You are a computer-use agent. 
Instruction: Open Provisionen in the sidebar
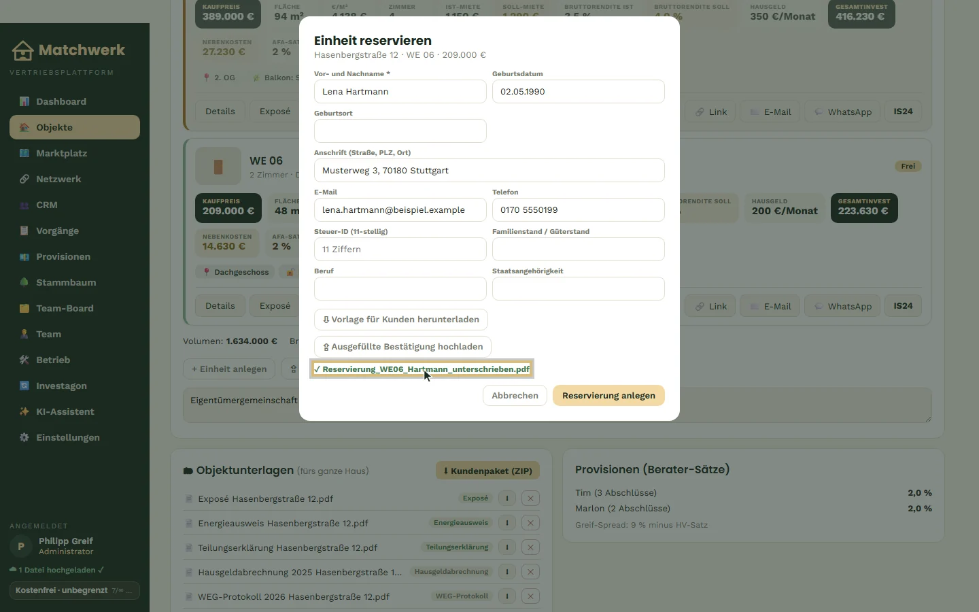[x=75, y=256]
